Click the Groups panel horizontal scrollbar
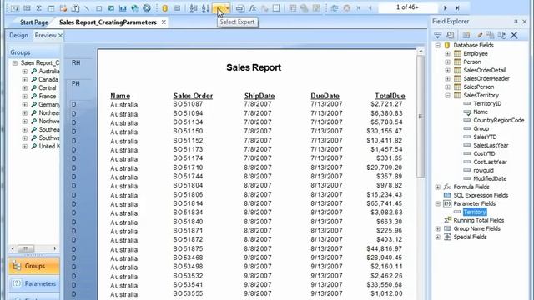 pyautogui.click(x=33, y=248)
